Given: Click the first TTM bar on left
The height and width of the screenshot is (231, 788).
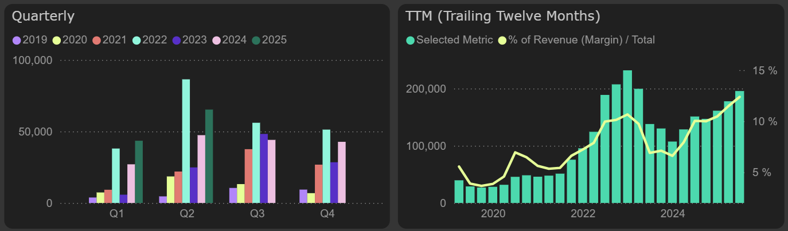Looking at the screenshot, I should tap(459, 192).
